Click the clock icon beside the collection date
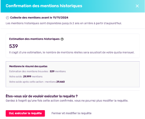 pyautogui.click(x=7, y=18)
